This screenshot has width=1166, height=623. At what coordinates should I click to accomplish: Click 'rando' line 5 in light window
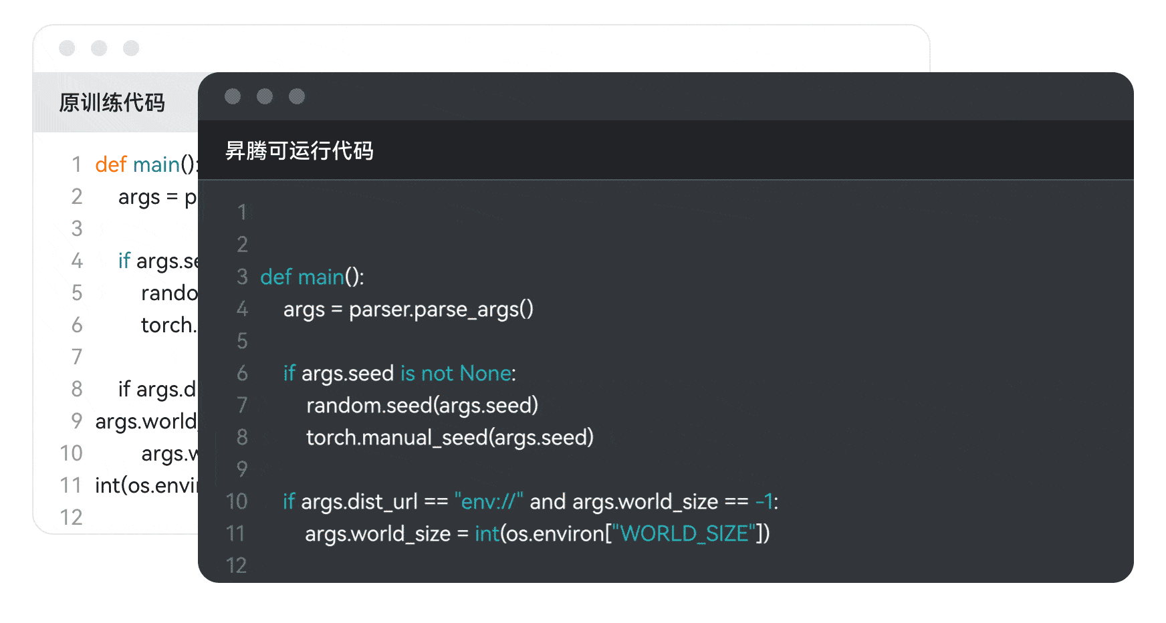pos(169,293)
